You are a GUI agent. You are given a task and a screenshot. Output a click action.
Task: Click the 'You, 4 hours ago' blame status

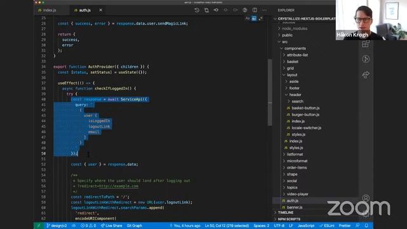point(185,226)
